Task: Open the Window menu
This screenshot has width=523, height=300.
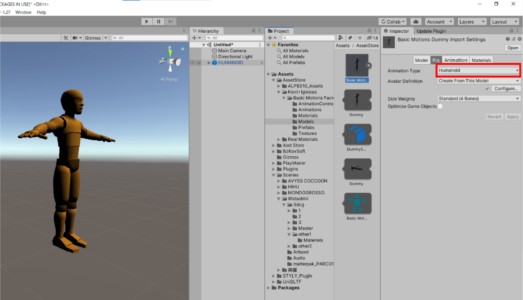Action: (23, 12)
